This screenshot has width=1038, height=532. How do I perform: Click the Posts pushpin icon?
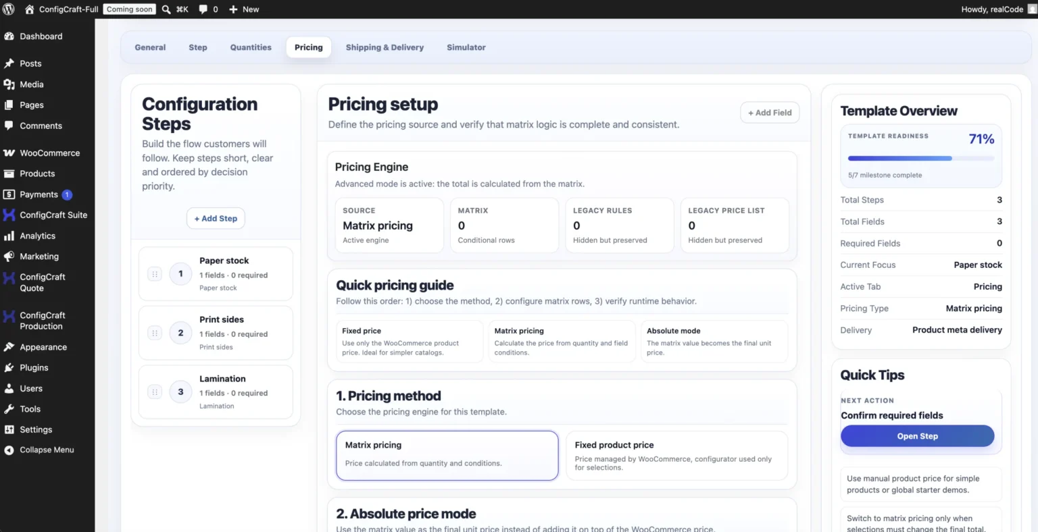9,63
